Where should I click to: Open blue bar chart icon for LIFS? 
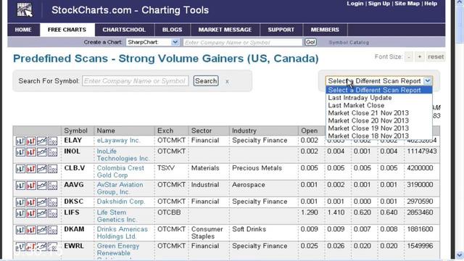[20, 213]
